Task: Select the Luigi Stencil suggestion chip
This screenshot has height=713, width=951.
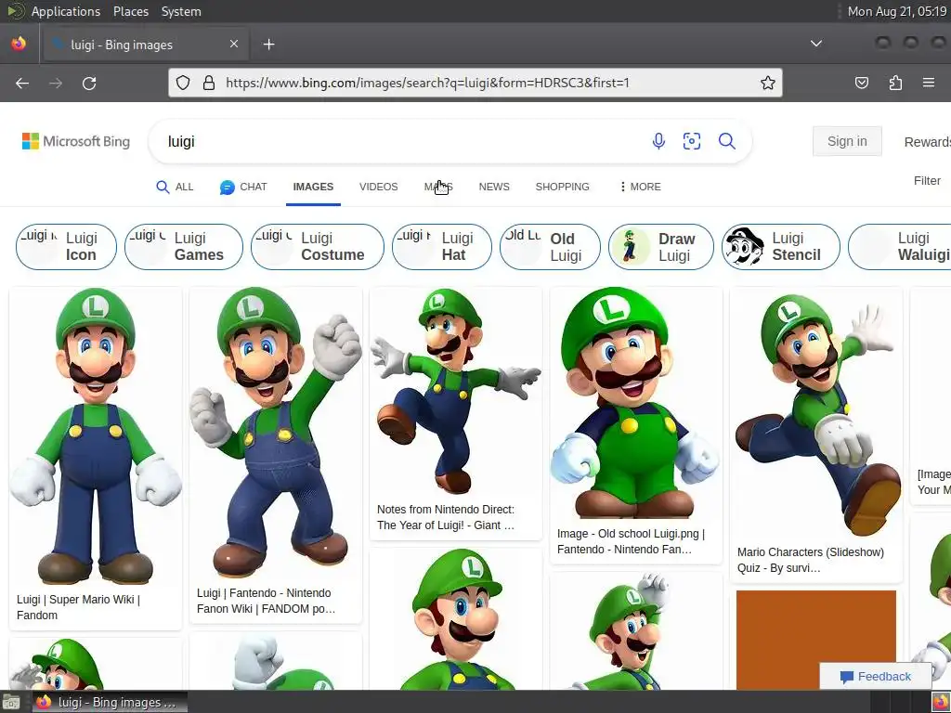Action: (x=780, y=247)
